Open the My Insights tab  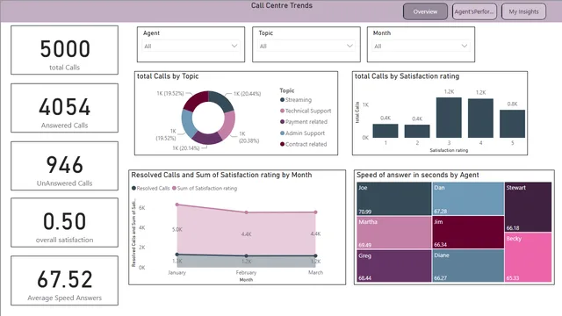[523, 11]
